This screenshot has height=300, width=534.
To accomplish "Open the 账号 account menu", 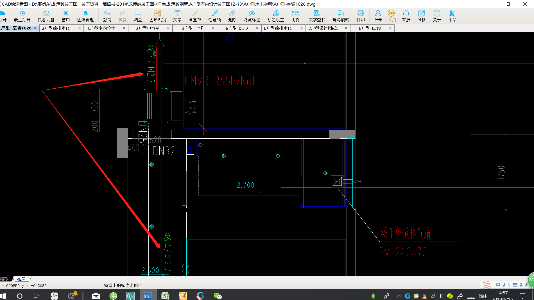I will pyautogui.click(x=378, y=16).
